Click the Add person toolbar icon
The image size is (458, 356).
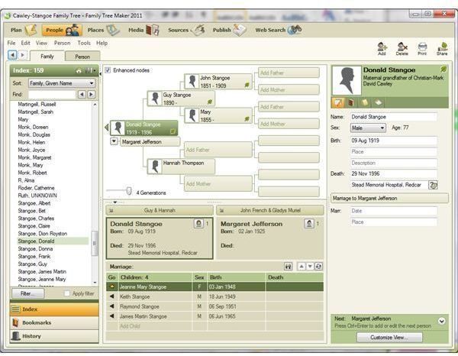(x=382, y=49)
